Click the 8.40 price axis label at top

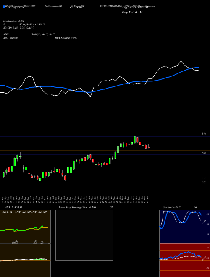pyautogui.click(x=204, y=134)
